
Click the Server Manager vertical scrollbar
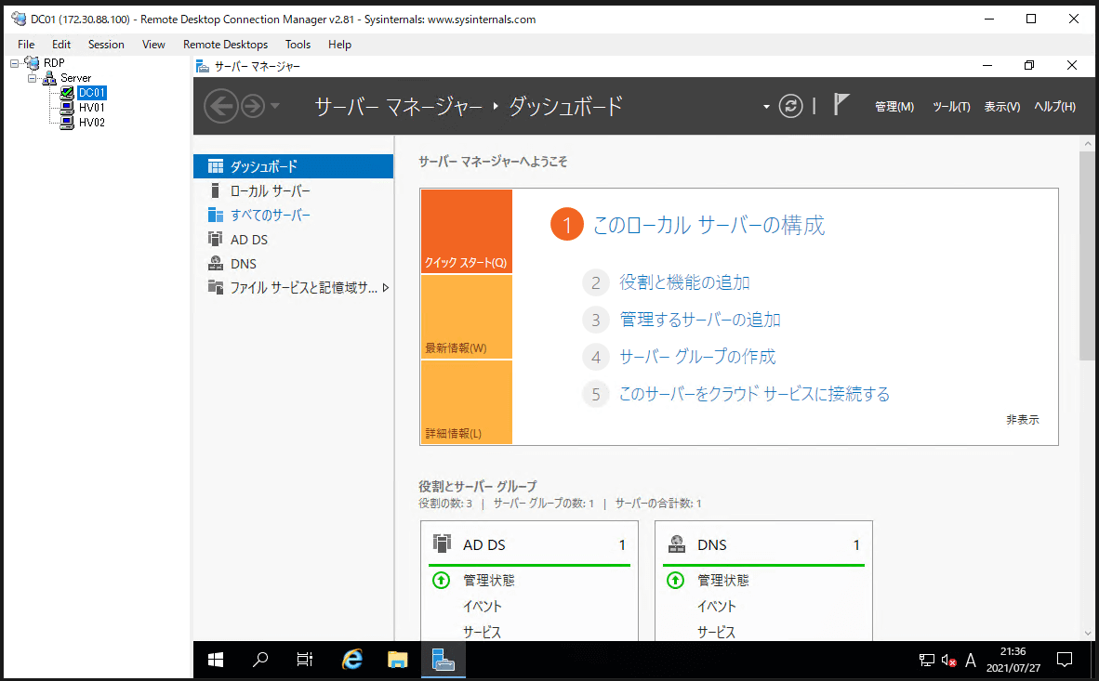pos(1088,255)
